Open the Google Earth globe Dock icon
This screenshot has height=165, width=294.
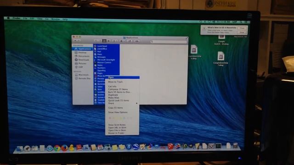tap(136, 147)
